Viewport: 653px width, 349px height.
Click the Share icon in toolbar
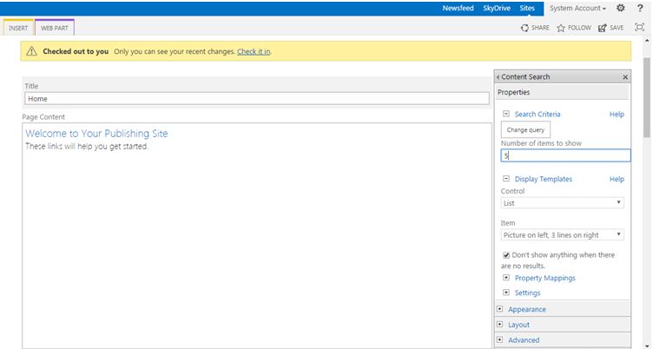(524, 28)
